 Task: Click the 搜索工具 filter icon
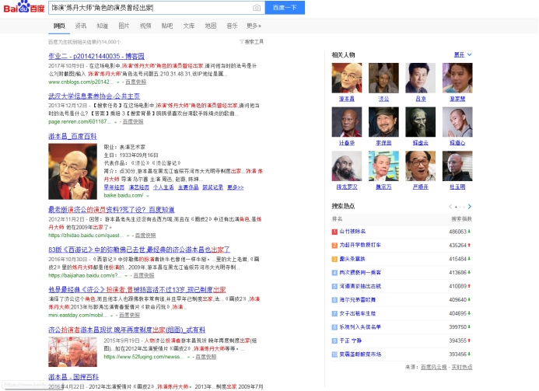pyautogui.click(x=241, y=42)
